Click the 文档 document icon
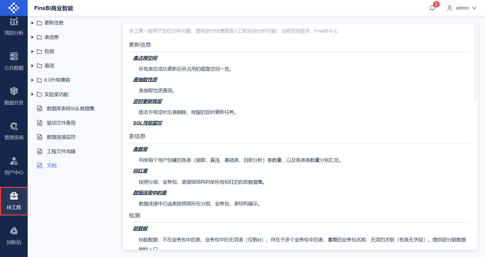 click(x=40, y=166)
